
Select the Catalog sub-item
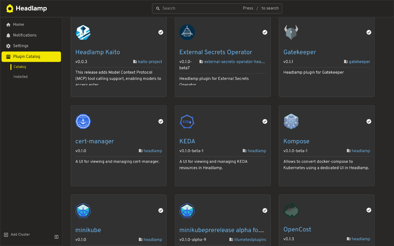pyautogui.click(x=20, y=67)
